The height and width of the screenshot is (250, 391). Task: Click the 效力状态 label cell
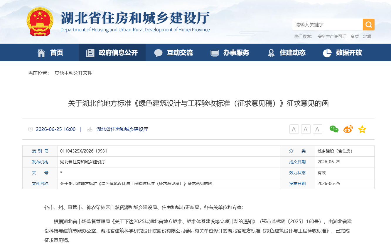297,173
